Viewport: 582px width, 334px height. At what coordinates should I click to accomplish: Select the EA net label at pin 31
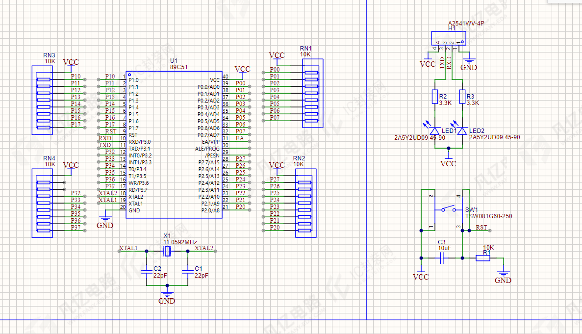(x=240, y=138)
